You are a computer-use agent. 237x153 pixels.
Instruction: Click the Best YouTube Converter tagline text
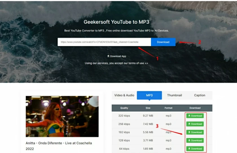click(116, 30)
